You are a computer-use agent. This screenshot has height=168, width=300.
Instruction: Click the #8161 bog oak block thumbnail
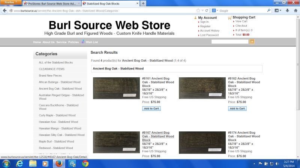pyautogui.click(x=116, y=88)
